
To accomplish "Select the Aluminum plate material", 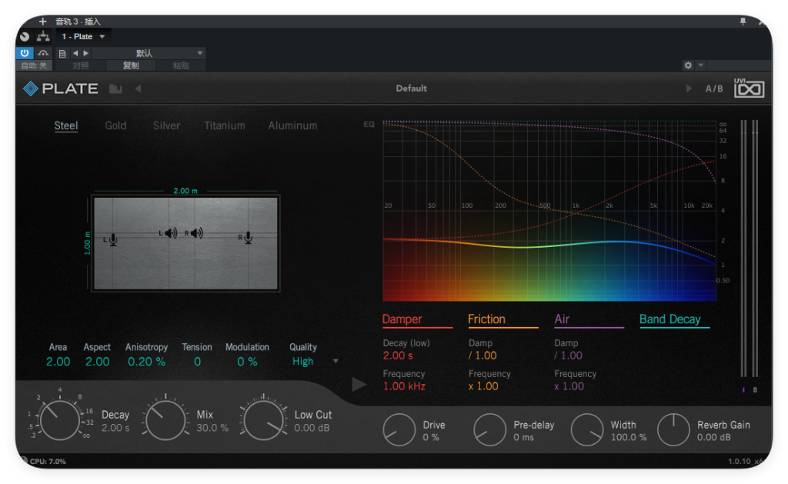I will coord(292,125).
